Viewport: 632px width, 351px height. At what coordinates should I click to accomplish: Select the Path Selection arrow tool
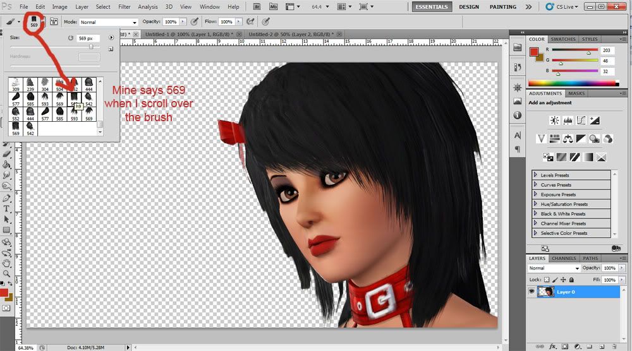point(6,220)
